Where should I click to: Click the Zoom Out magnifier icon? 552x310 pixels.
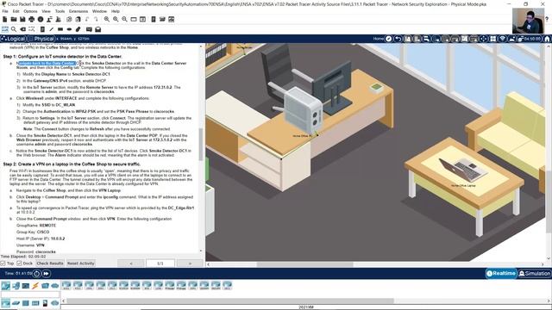click(124, 19)
